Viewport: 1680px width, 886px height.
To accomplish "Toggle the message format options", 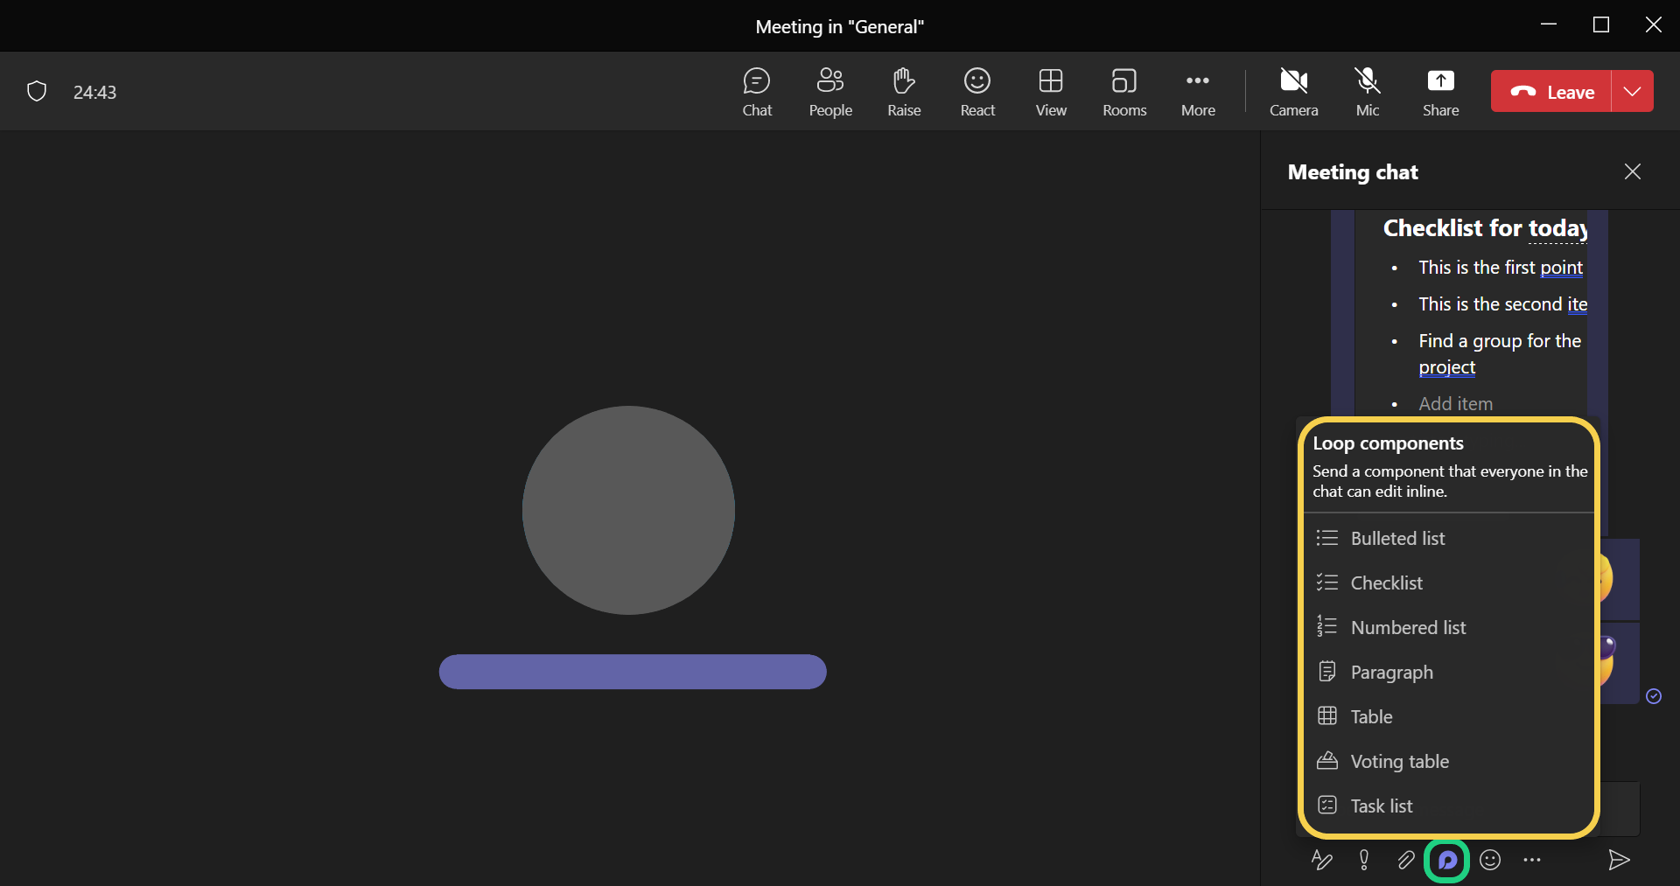I will click(x=1321, y=861).
